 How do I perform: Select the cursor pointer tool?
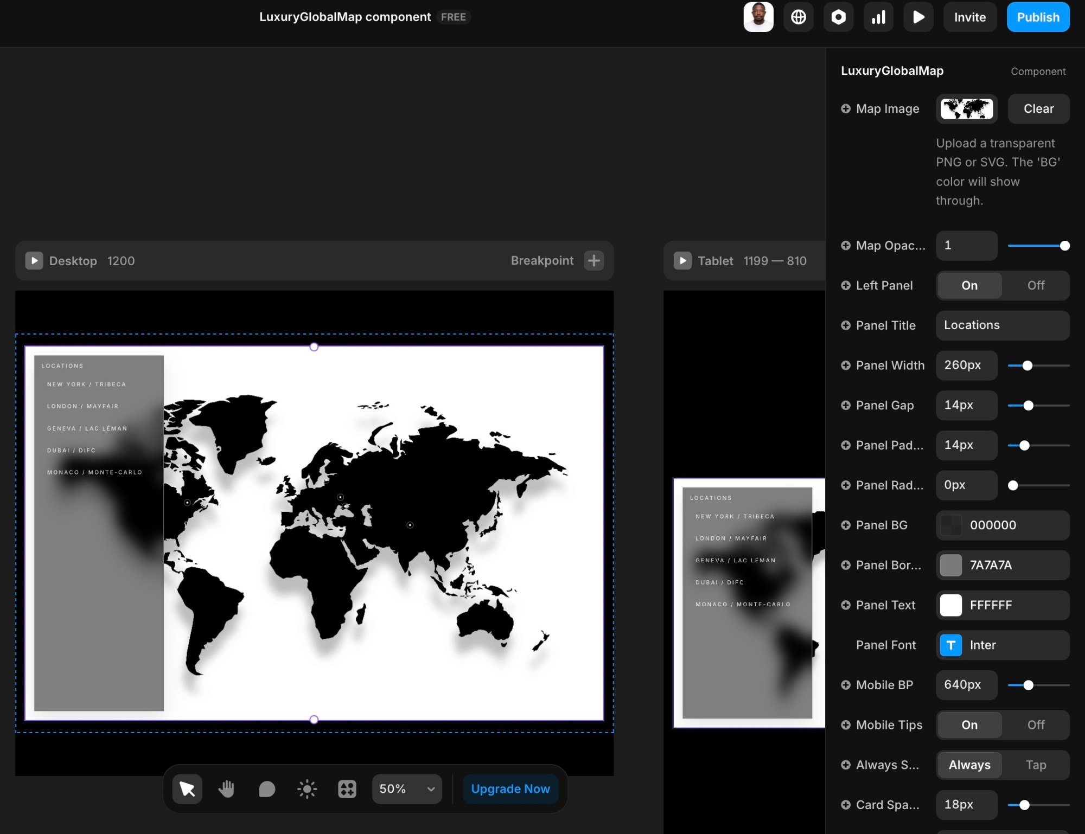pyautogui.click(x=187, y=789)
